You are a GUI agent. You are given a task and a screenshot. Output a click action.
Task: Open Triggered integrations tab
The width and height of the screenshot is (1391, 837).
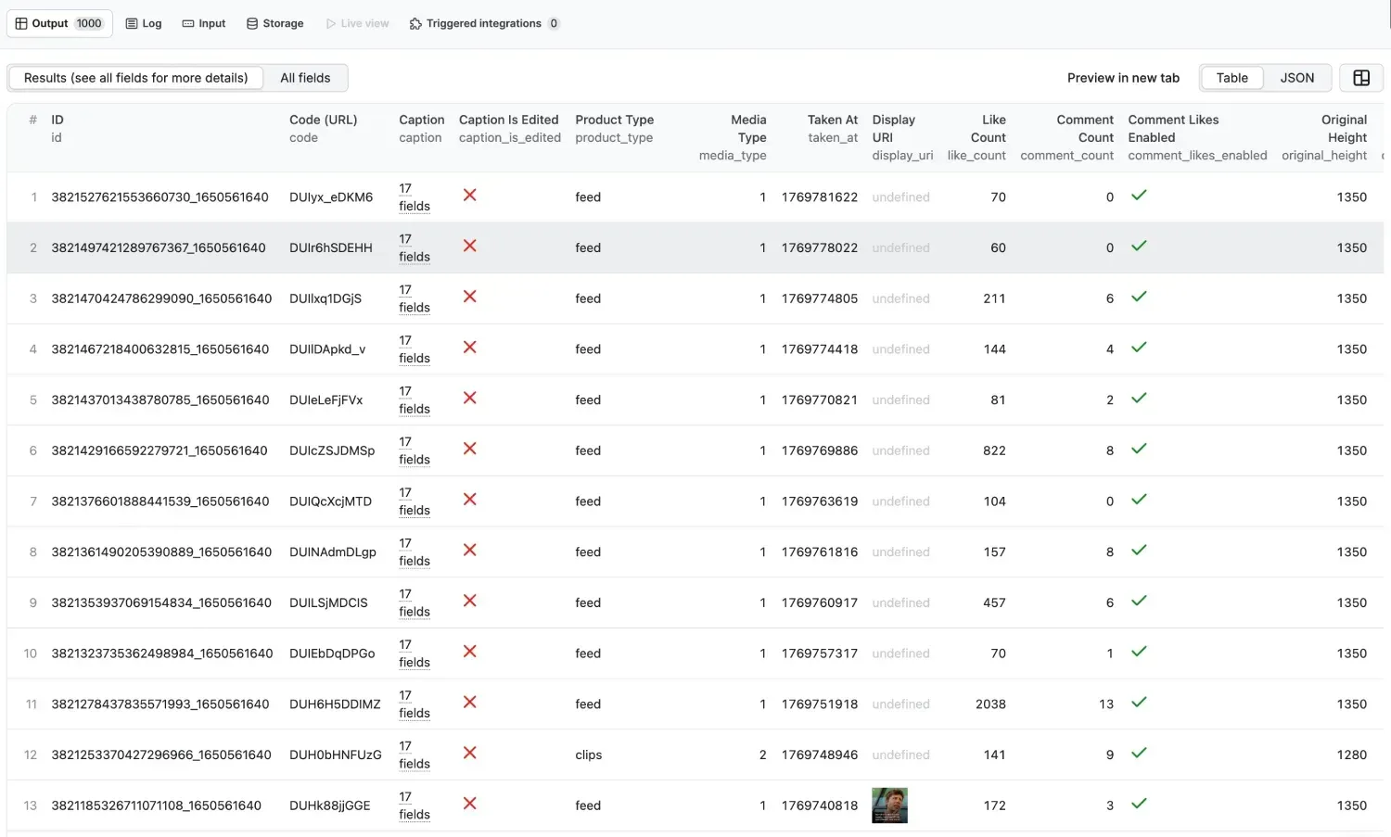click(x=483, y=23)
